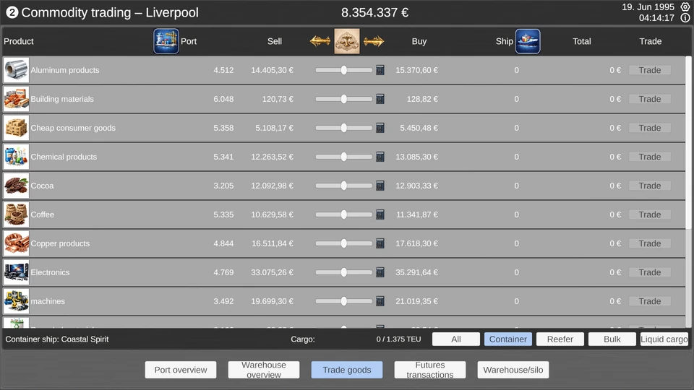Click cargo capacity 0 / 1.375 TEU
This screenshot has height=390, width=694.
398,339
